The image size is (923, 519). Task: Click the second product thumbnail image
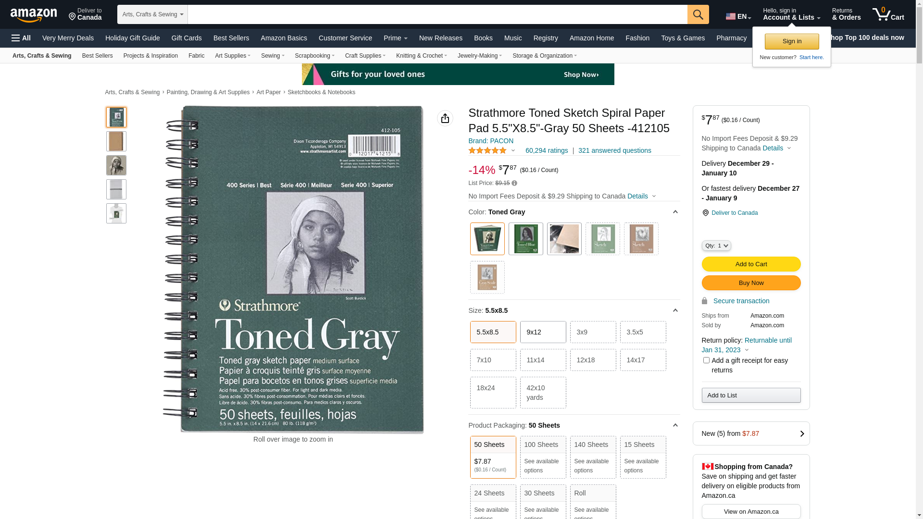click(116, 141)
